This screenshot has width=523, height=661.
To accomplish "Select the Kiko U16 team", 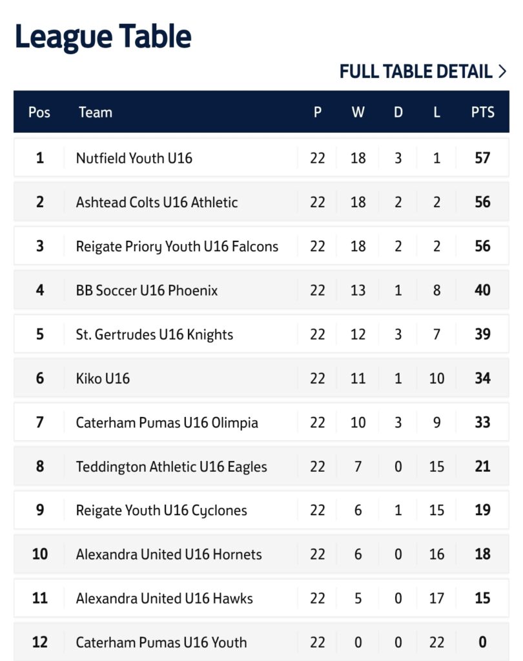I will (x=103, y=378).
